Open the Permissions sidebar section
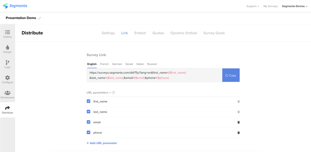Screen dimensions: 311x152 [8, 94]
